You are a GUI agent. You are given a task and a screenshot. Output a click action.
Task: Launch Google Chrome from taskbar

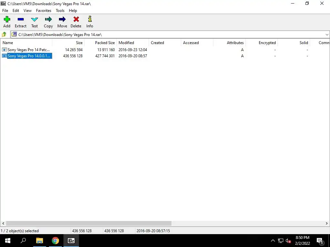click(x=55, y=241)
